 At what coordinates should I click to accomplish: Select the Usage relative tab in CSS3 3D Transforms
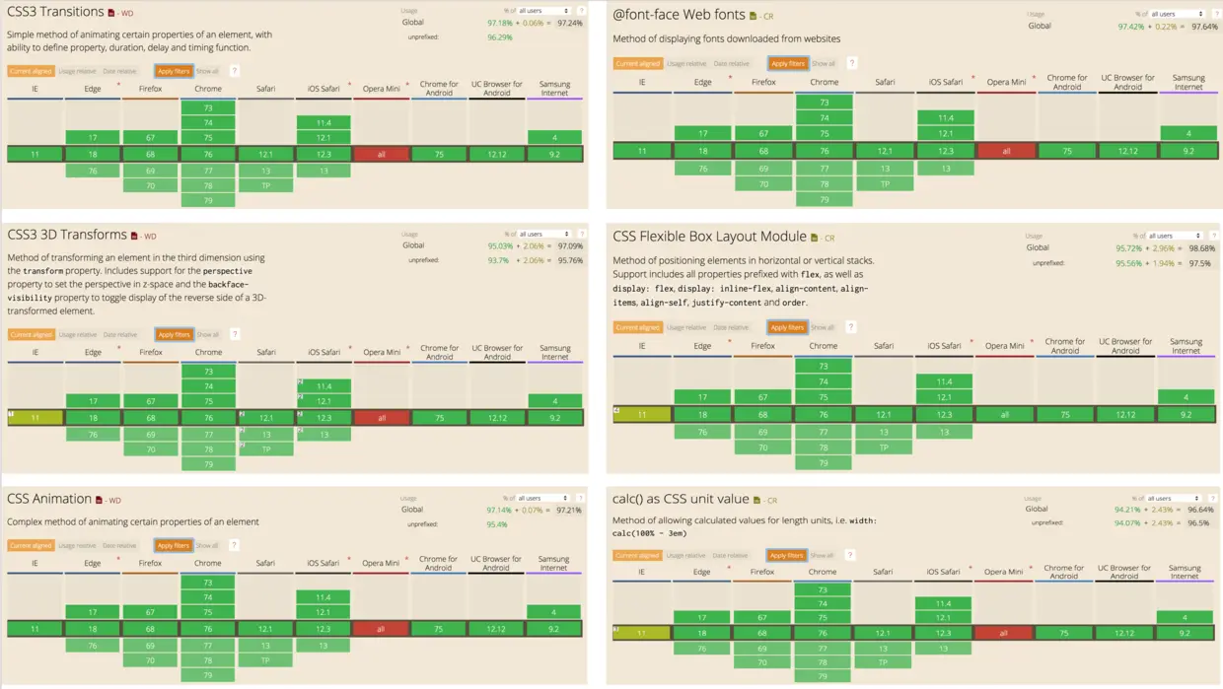tap(76, 333)
